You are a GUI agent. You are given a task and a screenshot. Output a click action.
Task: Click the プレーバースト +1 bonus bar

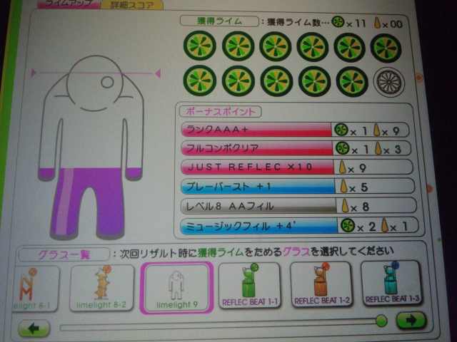(258, 187)
